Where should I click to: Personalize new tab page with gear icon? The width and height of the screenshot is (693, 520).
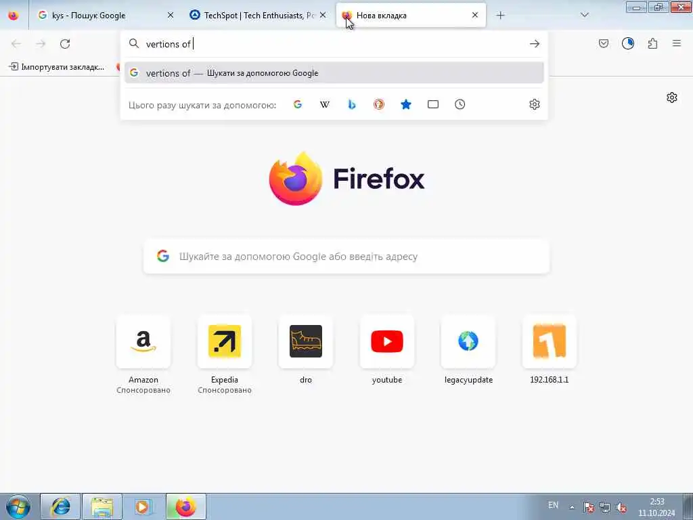click(672, 97)
